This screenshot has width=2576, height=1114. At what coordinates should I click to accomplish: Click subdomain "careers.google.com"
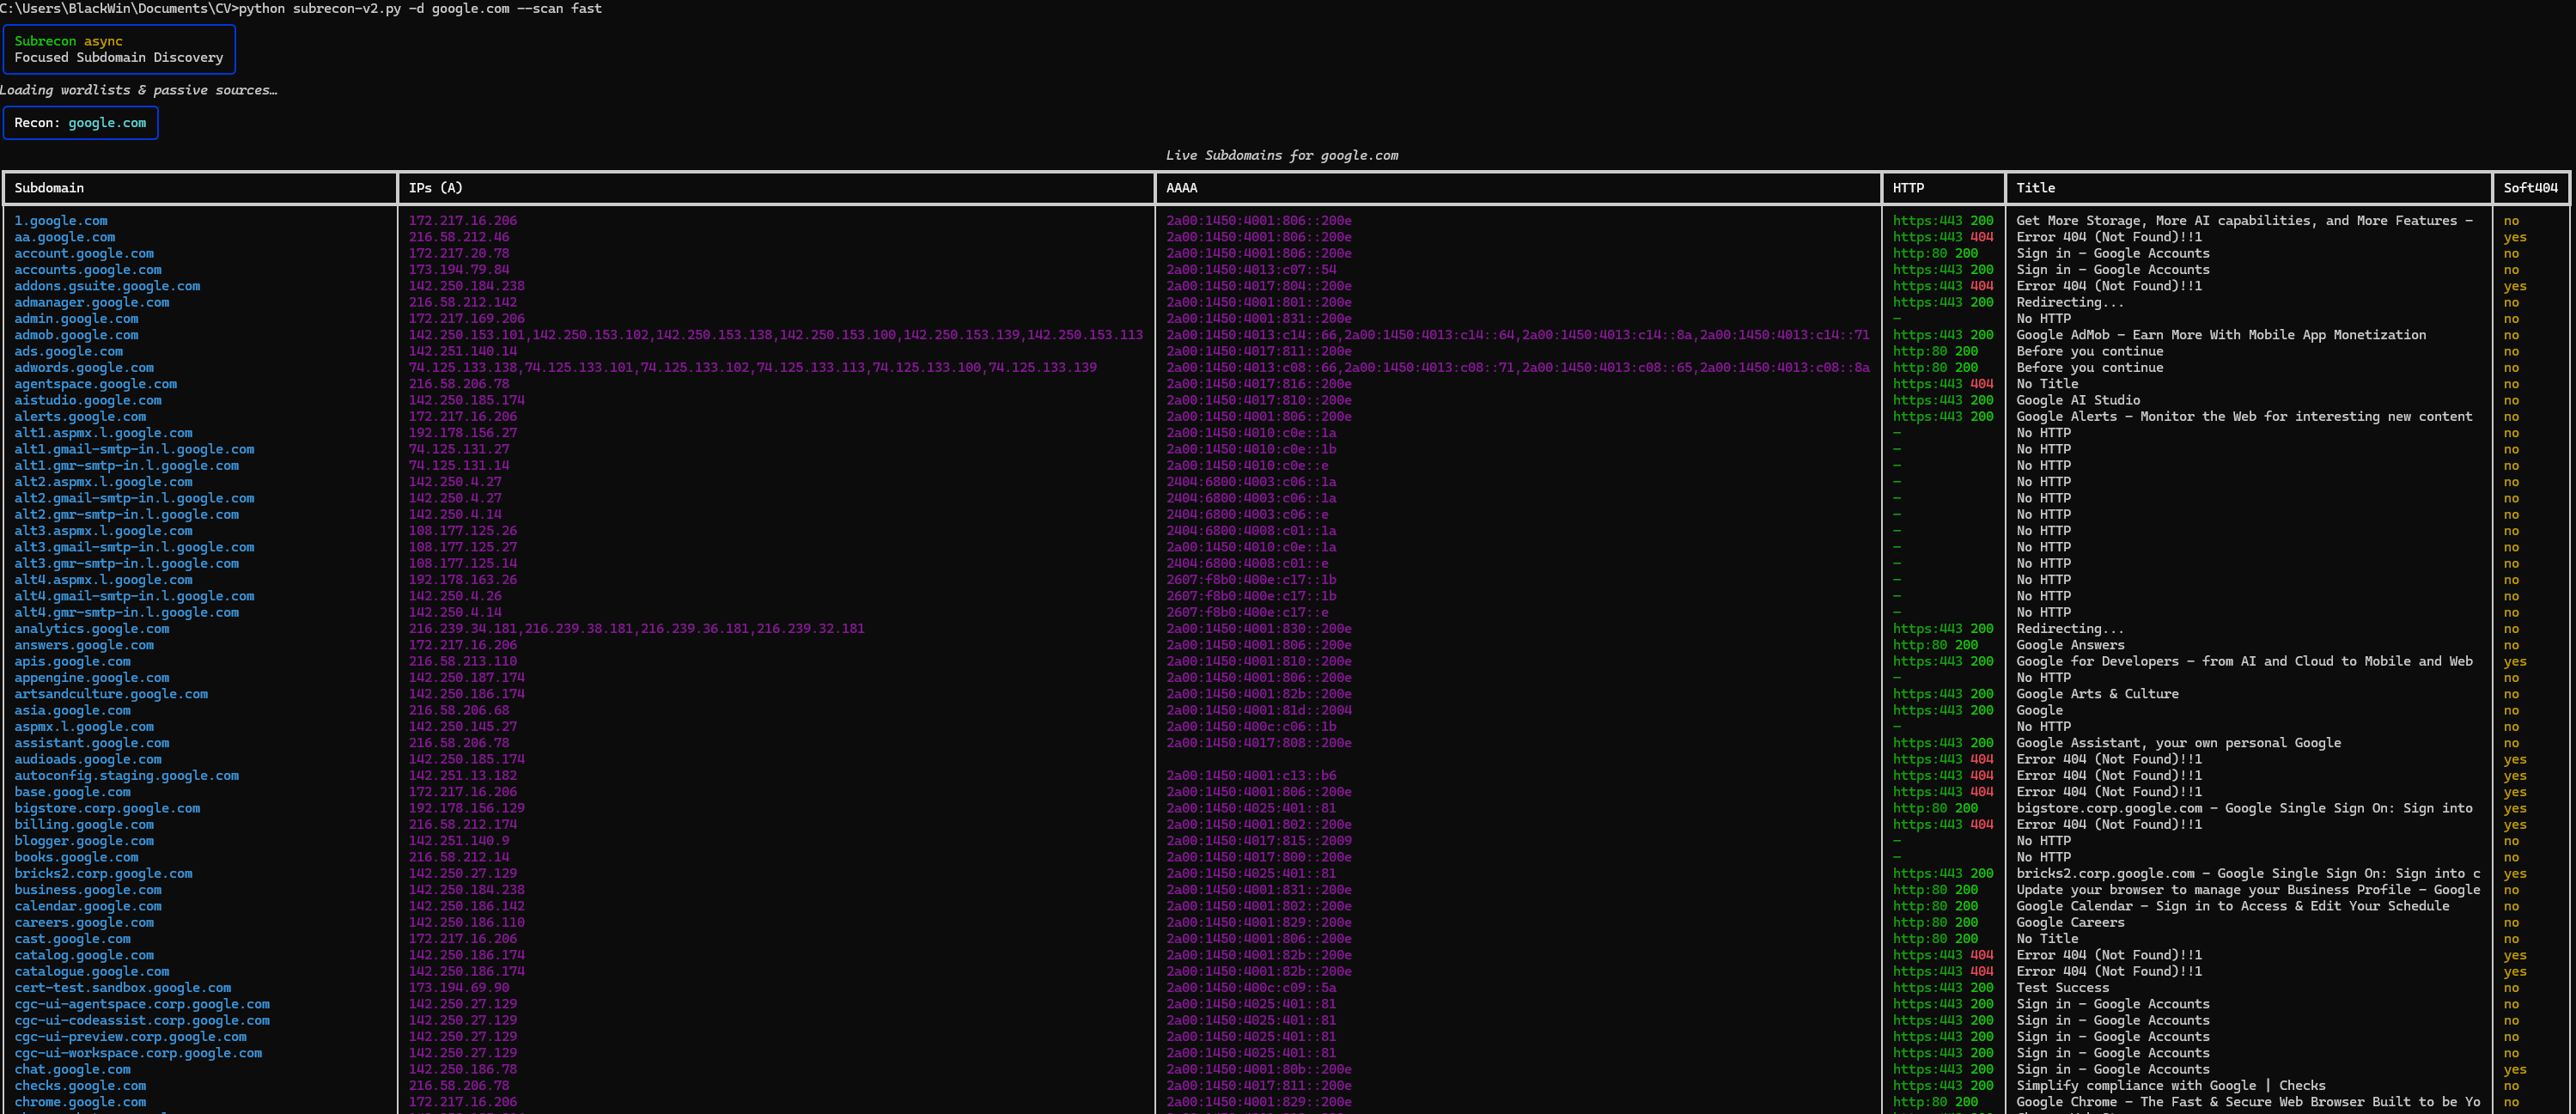(84, 923)
